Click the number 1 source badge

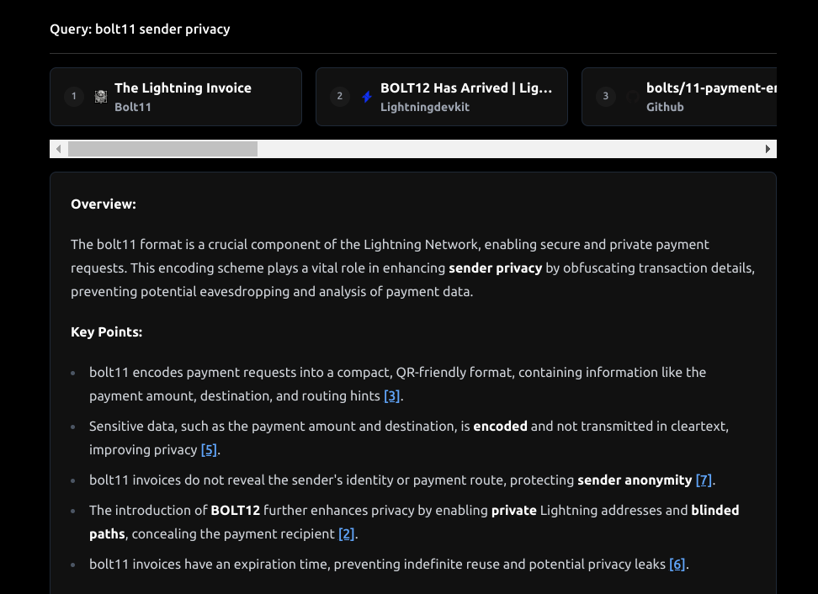coord(74,97)
